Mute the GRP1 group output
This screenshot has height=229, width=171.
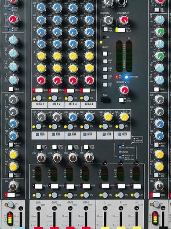click(x=38, y=186)
